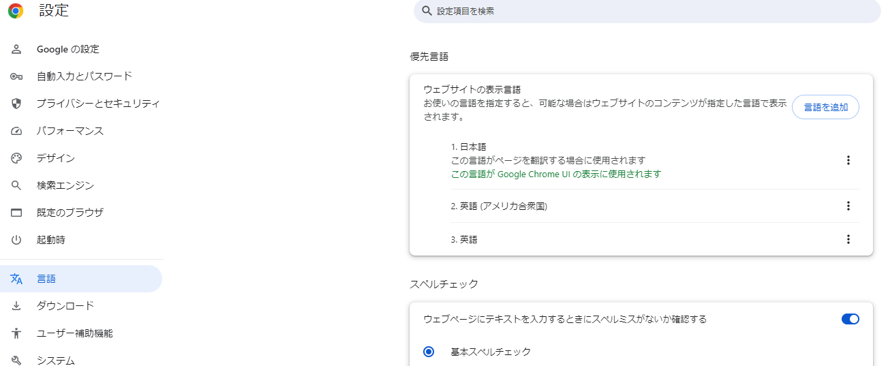Open the three-dot menu for 英語 (アメリカ合衆国)
This screenshot has width=888, height=366.
848,206
